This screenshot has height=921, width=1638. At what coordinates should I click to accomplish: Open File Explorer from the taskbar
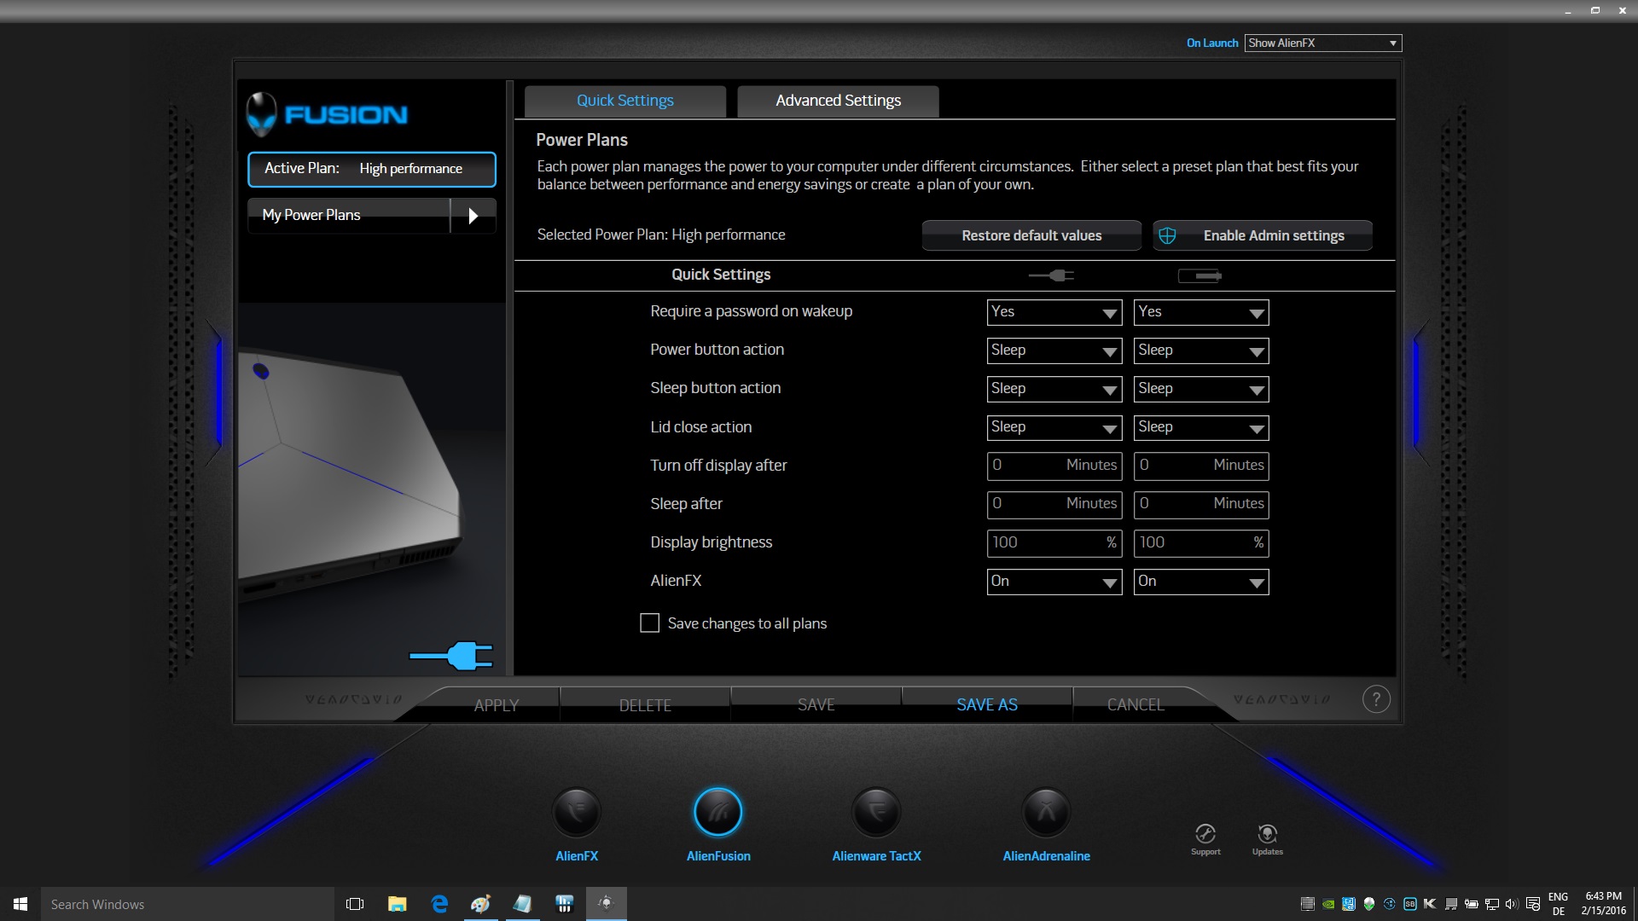point(397,904)
